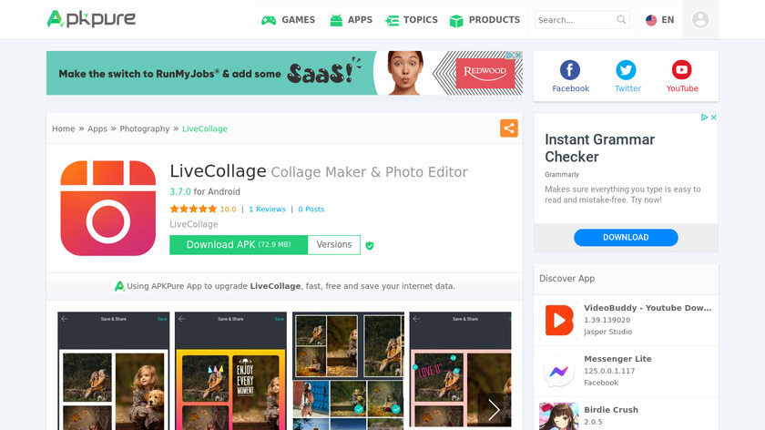The width and height of the screenshot is (765, 430).
Task: Open the Games menu
Action: pyautogui.click(x=289, y=20)
